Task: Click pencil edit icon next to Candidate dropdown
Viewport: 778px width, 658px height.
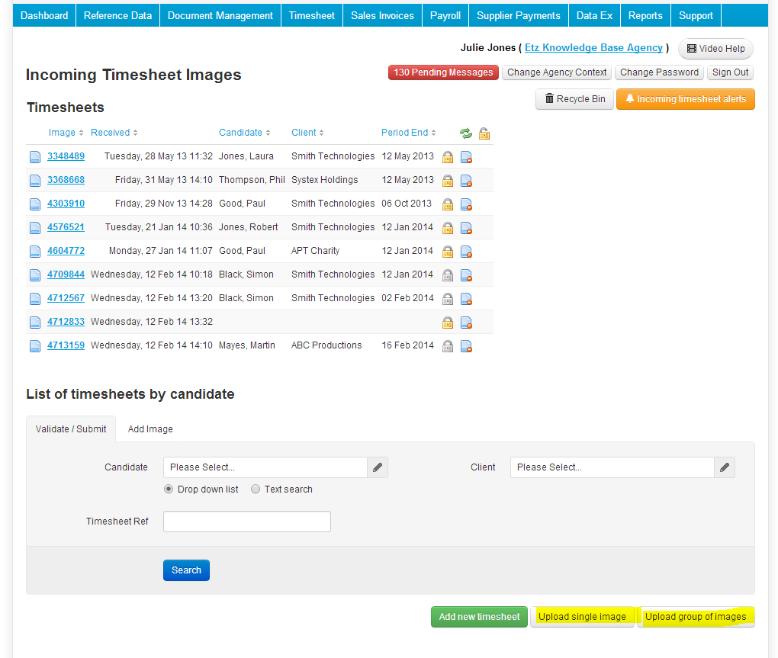Action: [378, 467]
